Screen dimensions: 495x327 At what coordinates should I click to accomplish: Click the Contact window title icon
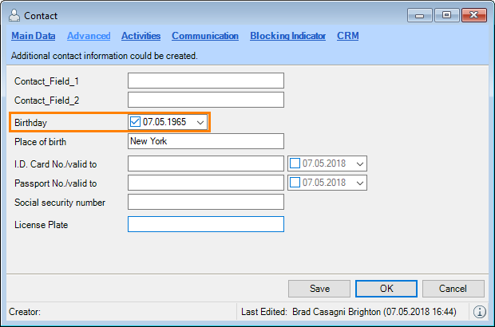click(14, 15)
